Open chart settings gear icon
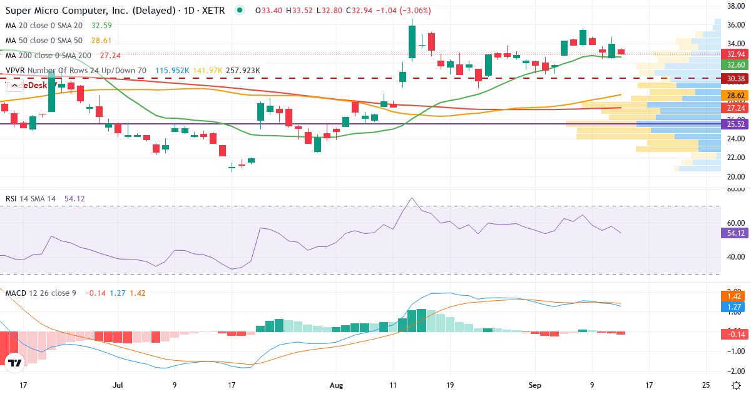 pos(736,384)
